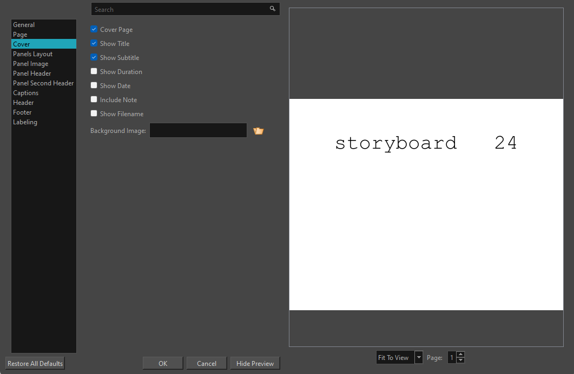The image size is (574, 374).
Task: Click Restore All Defaults button
Action: [x=35, y=363]
